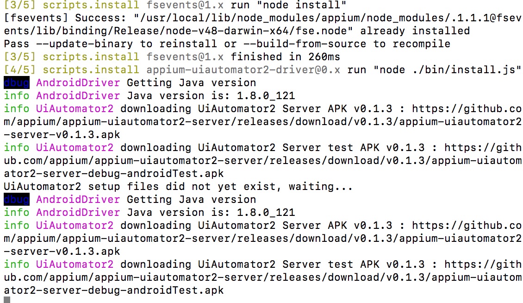523x303 pixels.
Task: Click "finished in 260ms" text
Action: 286,57
